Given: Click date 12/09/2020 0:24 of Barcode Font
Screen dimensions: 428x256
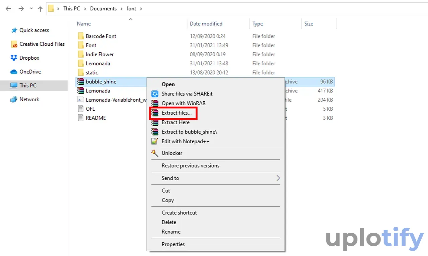Looking at the screenshot, I should pos(208,36).
